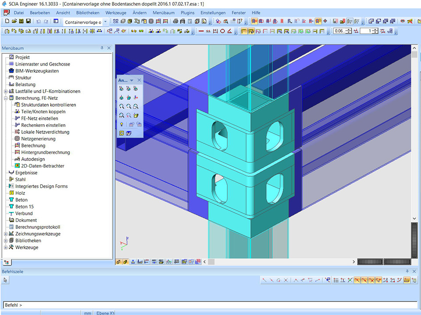The width and height of the screenshot is (421, 315).
Task: Click the circle drawing tool icon
Action: 222,31
